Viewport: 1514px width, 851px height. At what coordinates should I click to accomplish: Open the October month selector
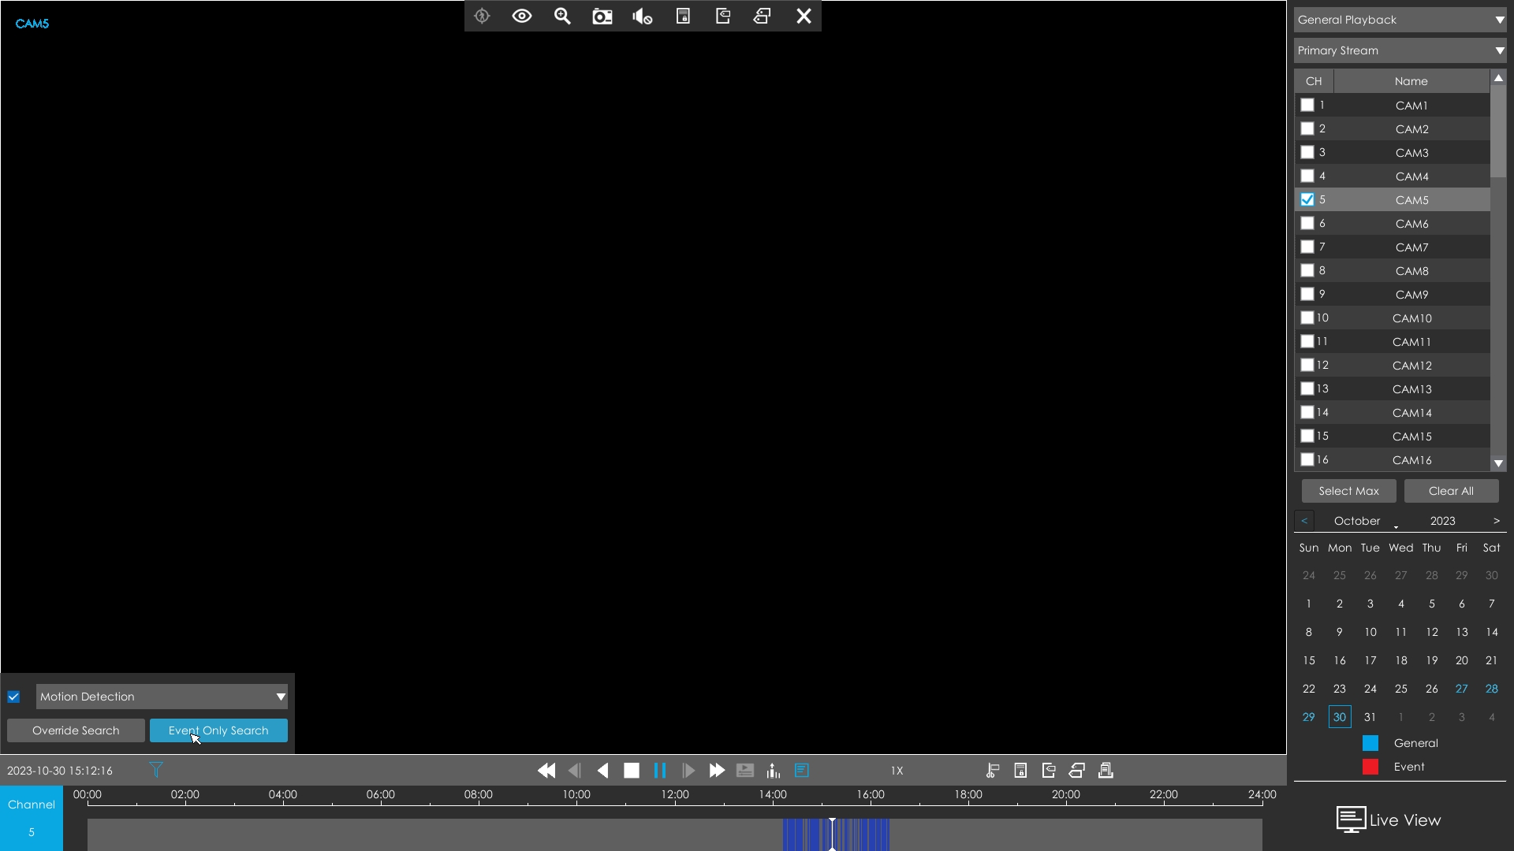(1357, 521)
